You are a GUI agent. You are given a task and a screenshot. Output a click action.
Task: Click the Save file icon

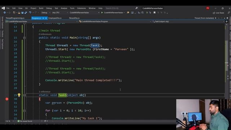22,13
